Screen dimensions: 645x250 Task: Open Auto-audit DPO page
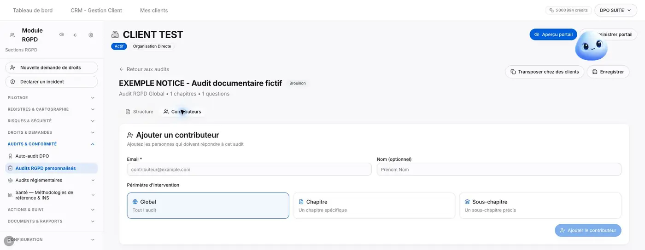52,156
